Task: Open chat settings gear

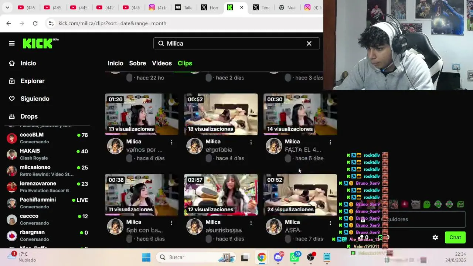Action: [x=435, y=238]
